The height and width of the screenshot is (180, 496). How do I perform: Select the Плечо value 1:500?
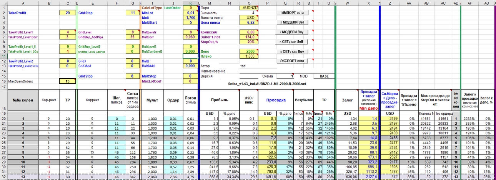tap(250, 56)
